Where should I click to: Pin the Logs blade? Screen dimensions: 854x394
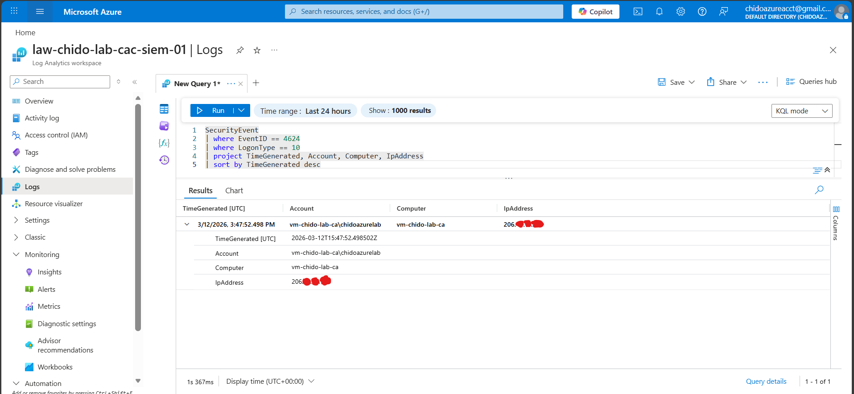tap(240, 50)
